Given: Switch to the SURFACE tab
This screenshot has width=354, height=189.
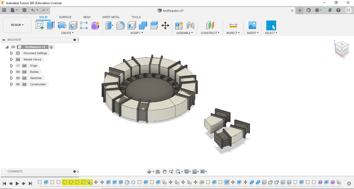Looking at the screenshot, I should [x=65, y=17].
